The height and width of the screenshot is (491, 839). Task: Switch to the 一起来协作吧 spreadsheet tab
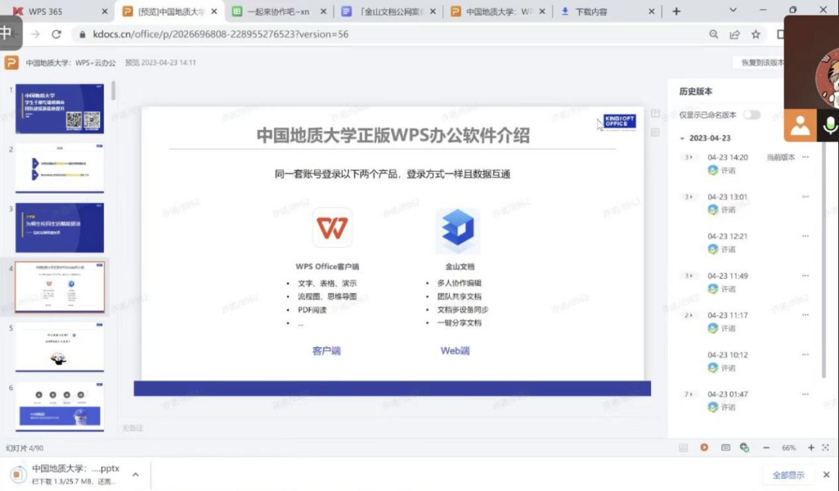click(x=276, y=12)
